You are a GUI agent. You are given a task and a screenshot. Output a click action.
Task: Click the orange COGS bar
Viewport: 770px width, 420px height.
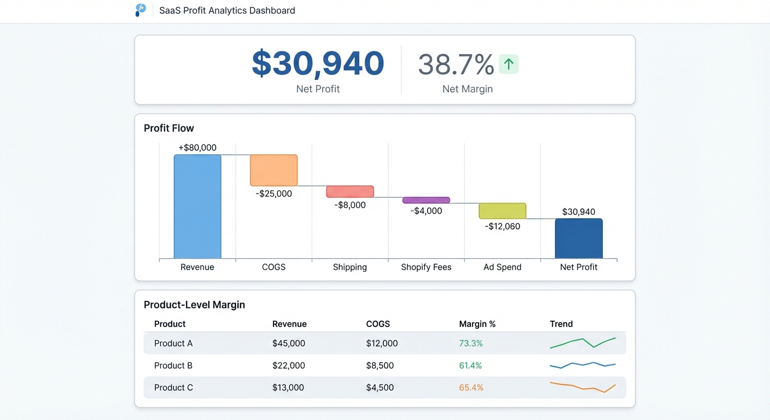274,170
